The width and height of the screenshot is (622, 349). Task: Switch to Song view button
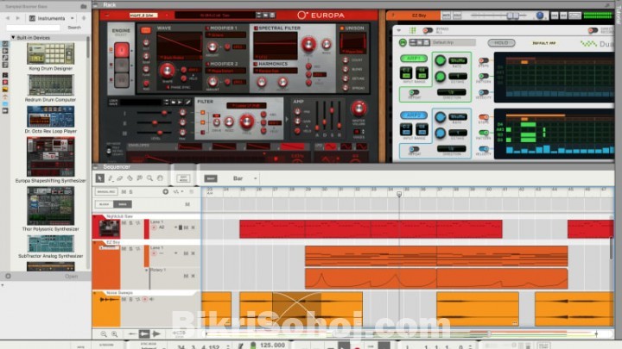click(x=123, y=204)
